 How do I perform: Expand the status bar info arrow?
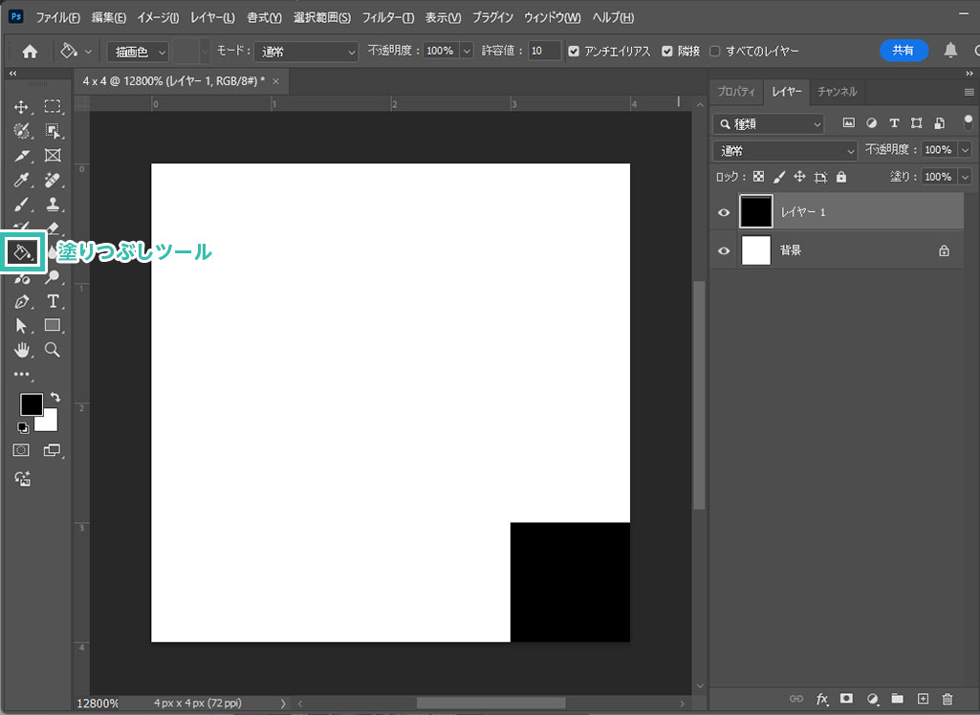[283, 704]
